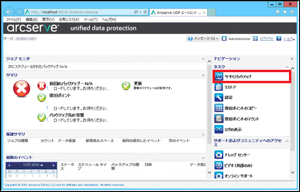The width and height of the screenshot is (300, 192).
Task: Open the ファイル(F) menu
Action: click(x=13, y=20)
